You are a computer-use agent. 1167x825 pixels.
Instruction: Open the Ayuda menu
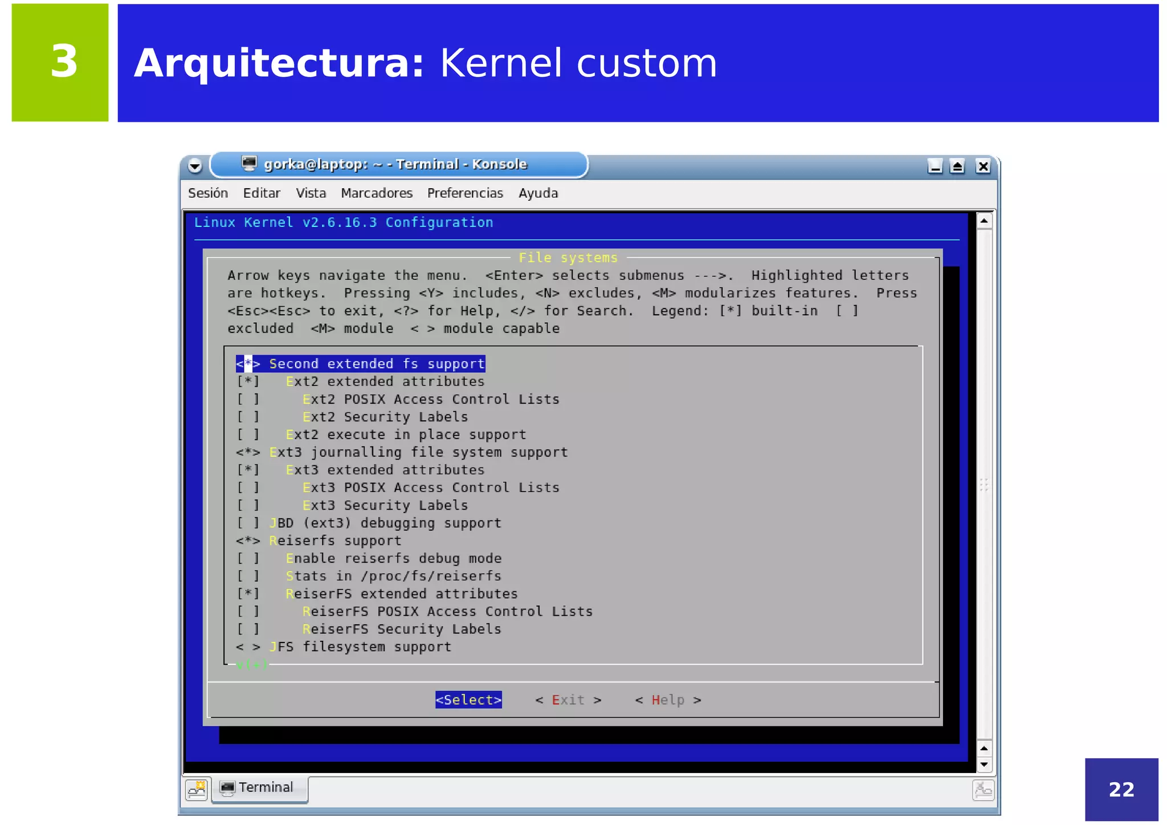[x=538, y=193]
